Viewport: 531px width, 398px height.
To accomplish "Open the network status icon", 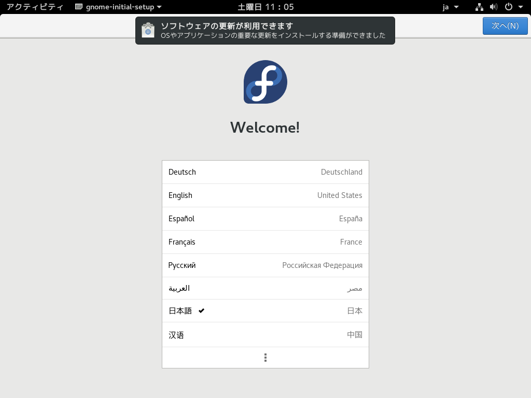I will click(479, 7).
